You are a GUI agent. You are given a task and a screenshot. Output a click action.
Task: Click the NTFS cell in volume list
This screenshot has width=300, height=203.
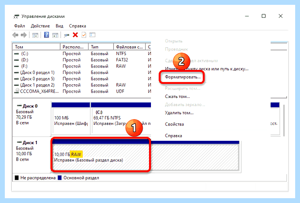point(121,54)
